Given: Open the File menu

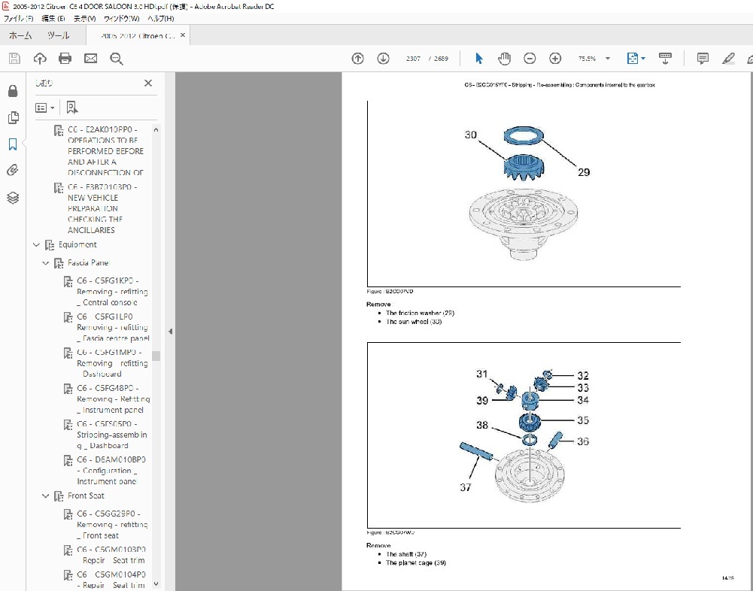Looking at the screenshot, I should coord(18,18).
